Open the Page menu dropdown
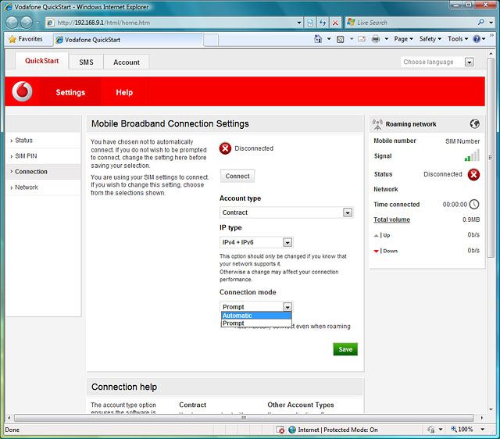 tap(404, 39)
